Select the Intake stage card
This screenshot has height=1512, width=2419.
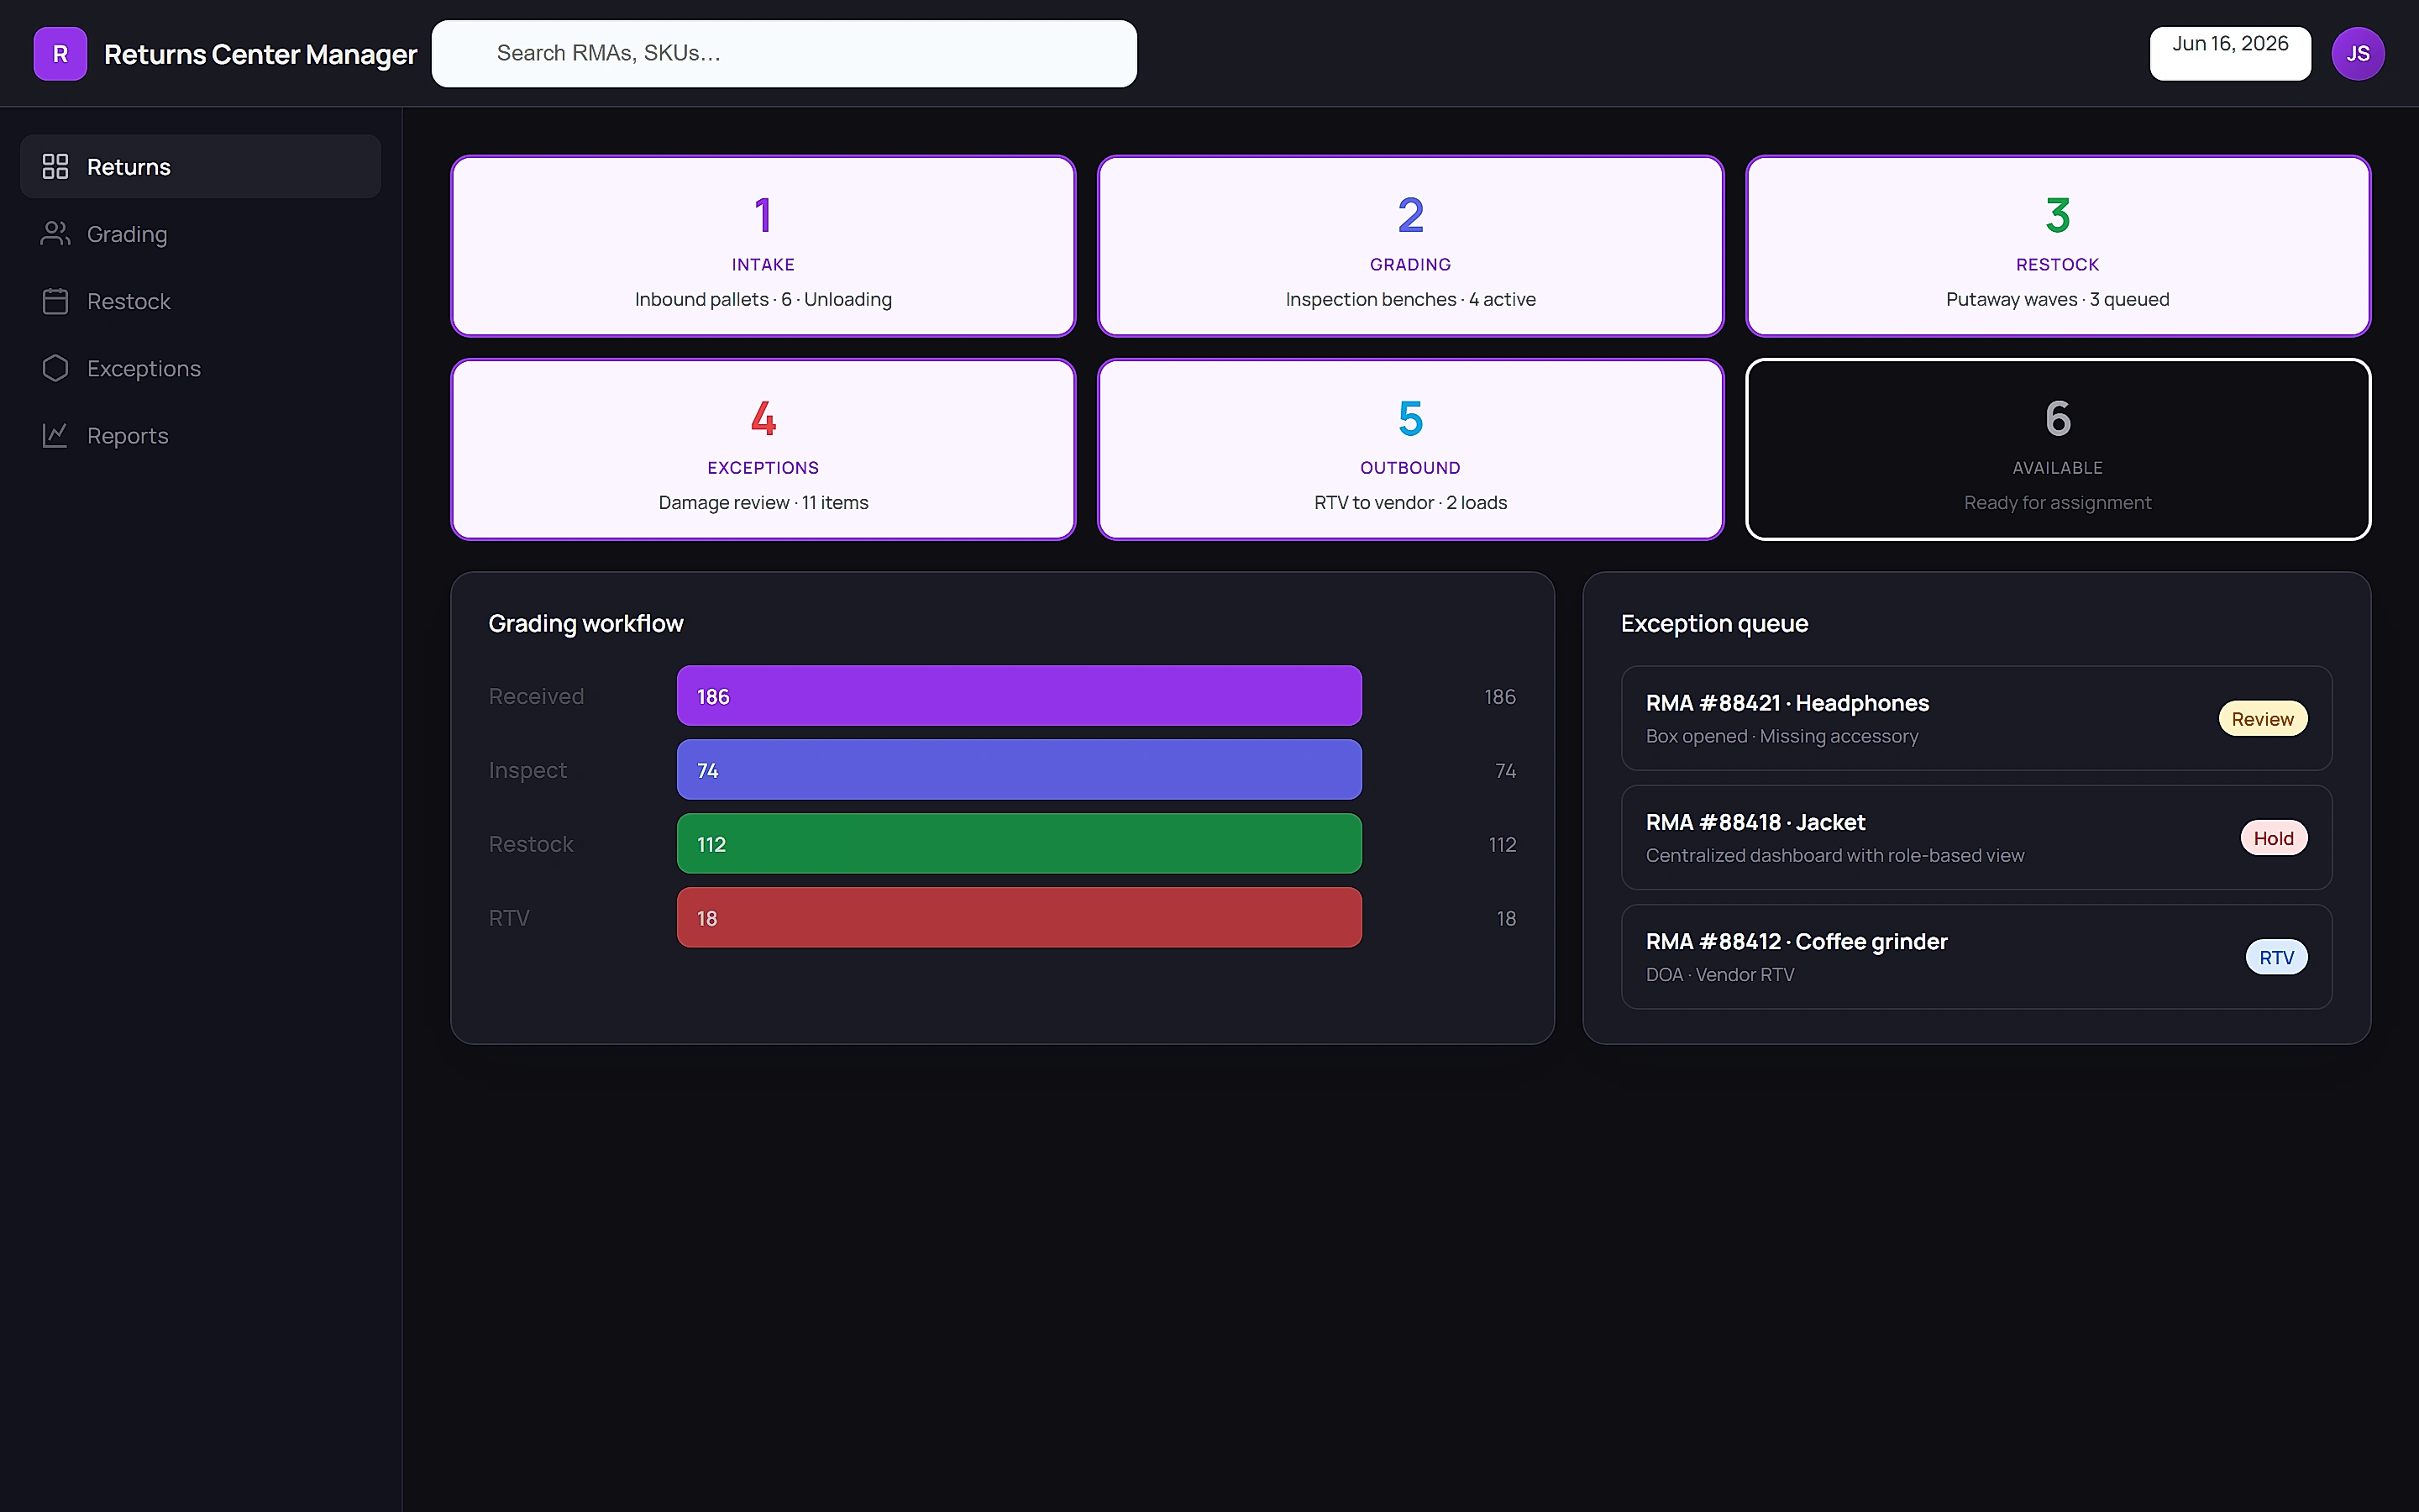(763, 246)
